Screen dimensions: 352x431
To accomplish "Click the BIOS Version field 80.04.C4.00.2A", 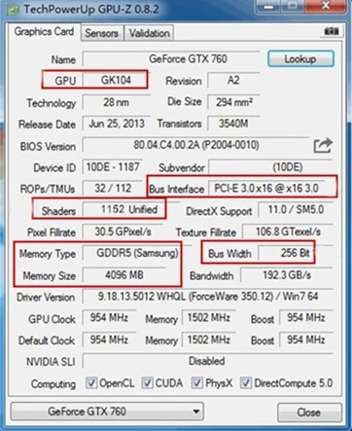I will pyautogui.click(x=196, y=145).
